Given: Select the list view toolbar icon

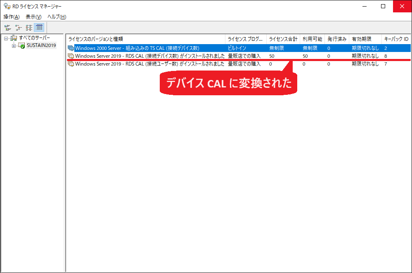Looking at the screenshot, I should 29,28.
